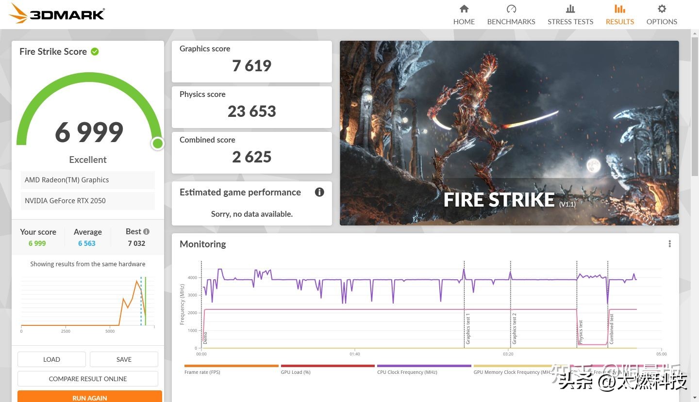
Task: Click the LOAD button
Action: point(51,359)
